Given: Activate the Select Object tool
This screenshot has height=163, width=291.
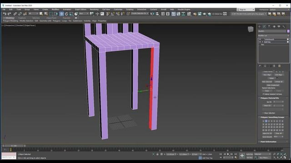Looking at the screenshot, I should click(x=41, y=14).
